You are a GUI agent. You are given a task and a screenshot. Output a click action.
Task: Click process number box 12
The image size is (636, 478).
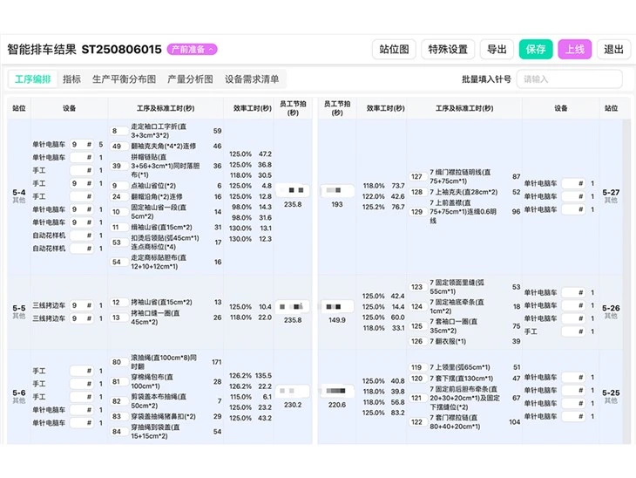[119, 303]
